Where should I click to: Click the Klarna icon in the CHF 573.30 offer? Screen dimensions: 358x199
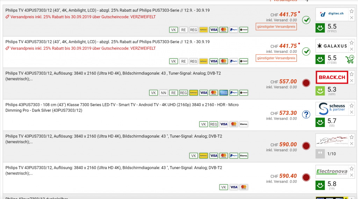pyautogui.click(x=244, y=124)
